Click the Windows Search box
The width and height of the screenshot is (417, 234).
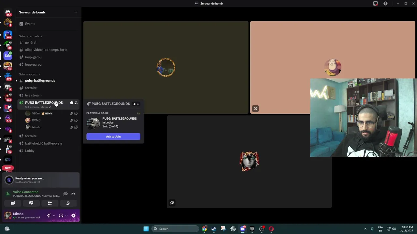click(x=175, y=229)
